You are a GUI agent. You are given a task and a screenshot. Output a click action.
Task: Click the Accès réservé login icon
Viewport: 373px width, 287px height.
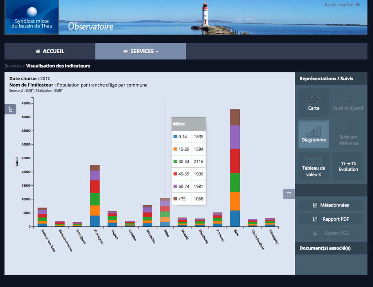click(x=358, y=5)
